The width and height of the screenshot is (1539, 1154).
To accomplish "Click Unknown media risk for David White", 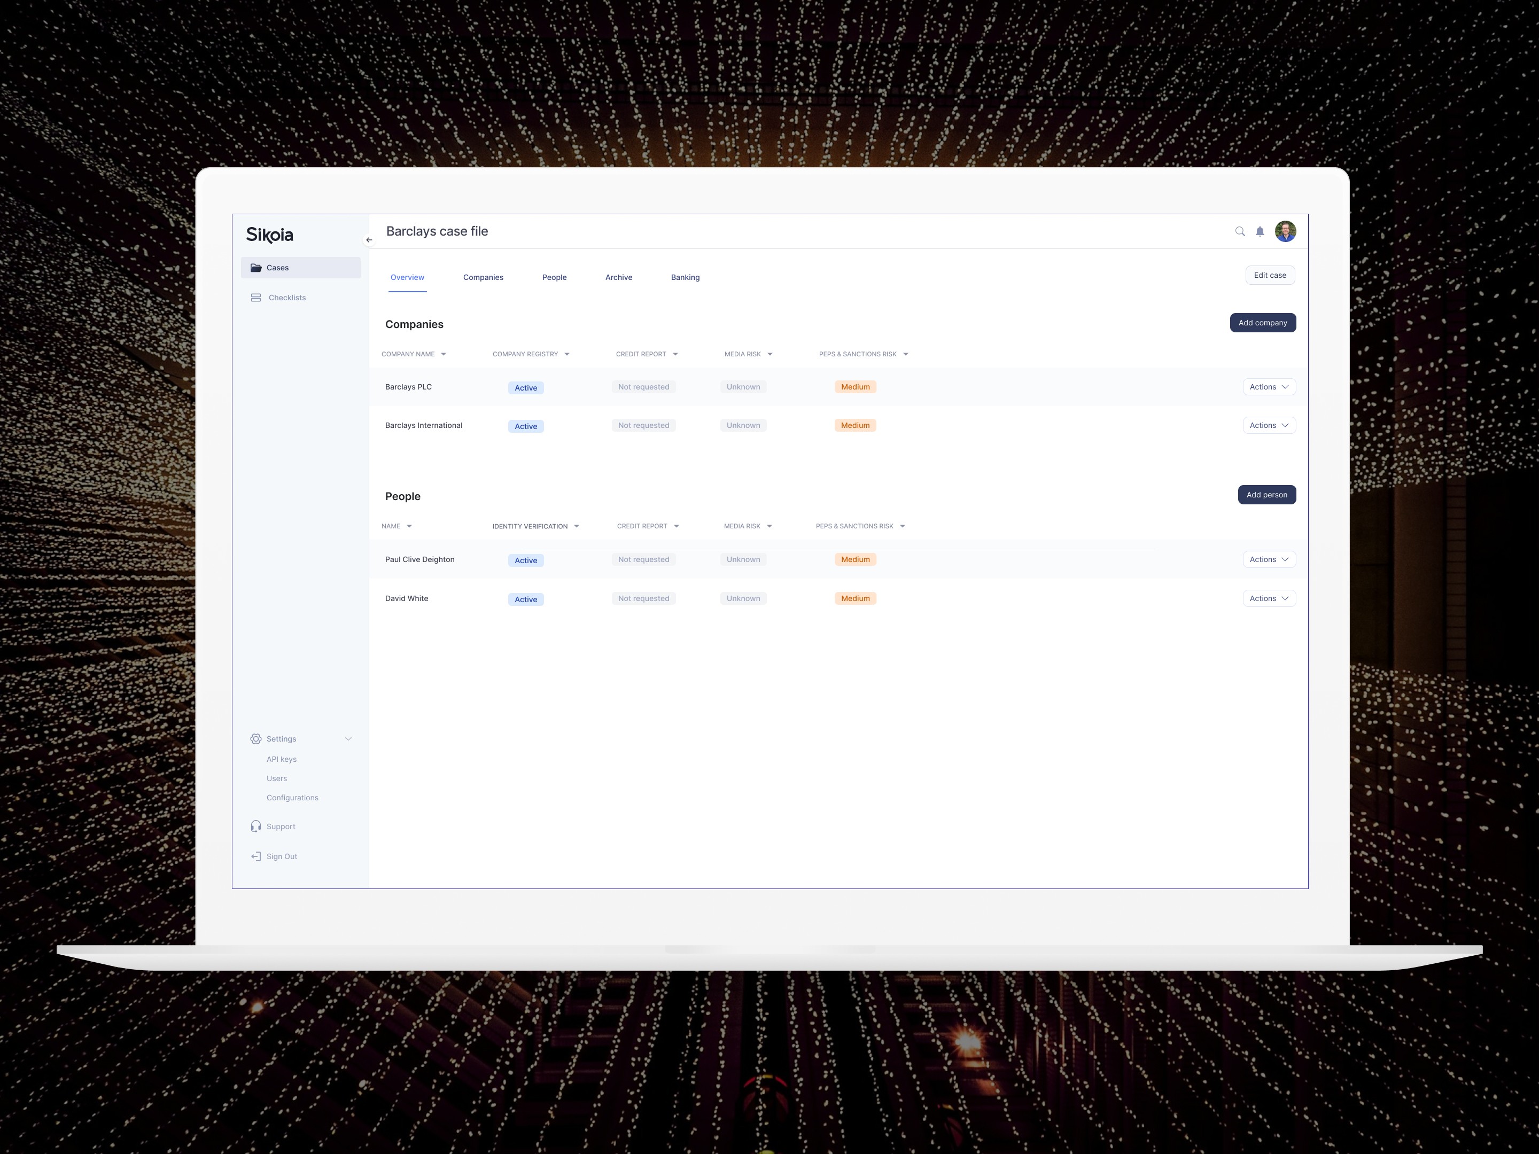I will 743,599.
